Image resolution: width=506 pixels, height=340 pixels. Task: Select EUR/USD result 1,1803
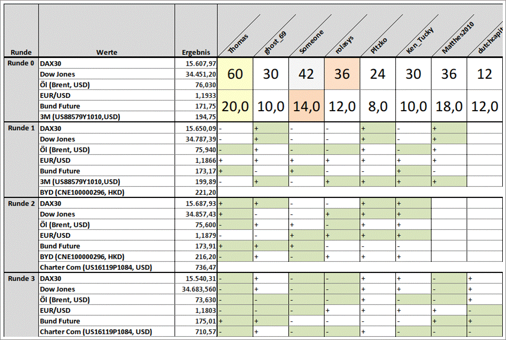pos(196,310)
